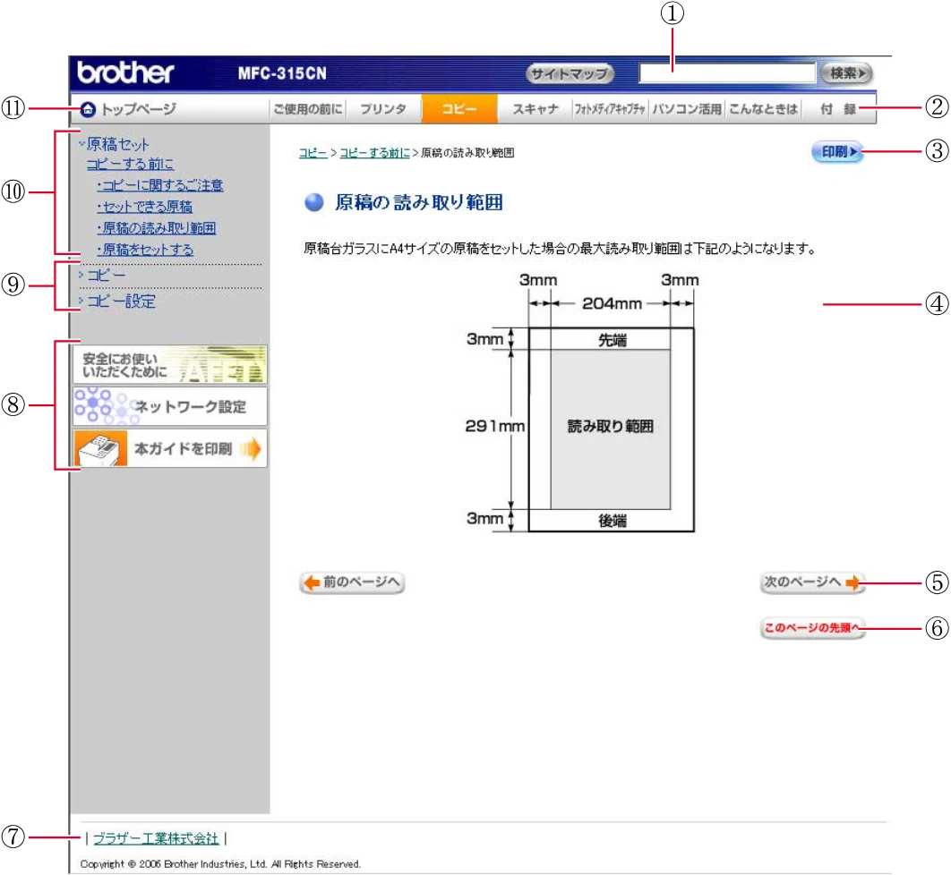Screen dimensions: 951x875
Task: Select the コピー tab
Action: [459, 109]
